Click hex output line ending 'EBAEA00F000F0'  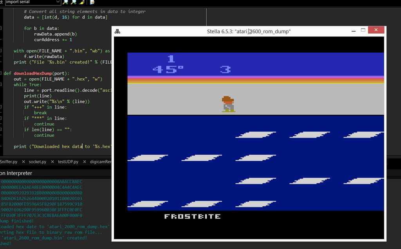click(42, 215)
